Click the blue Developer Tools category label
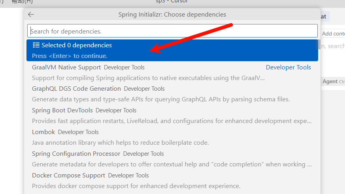The width and height of the screenshot is (345, 194). click(x=288, y=67)
